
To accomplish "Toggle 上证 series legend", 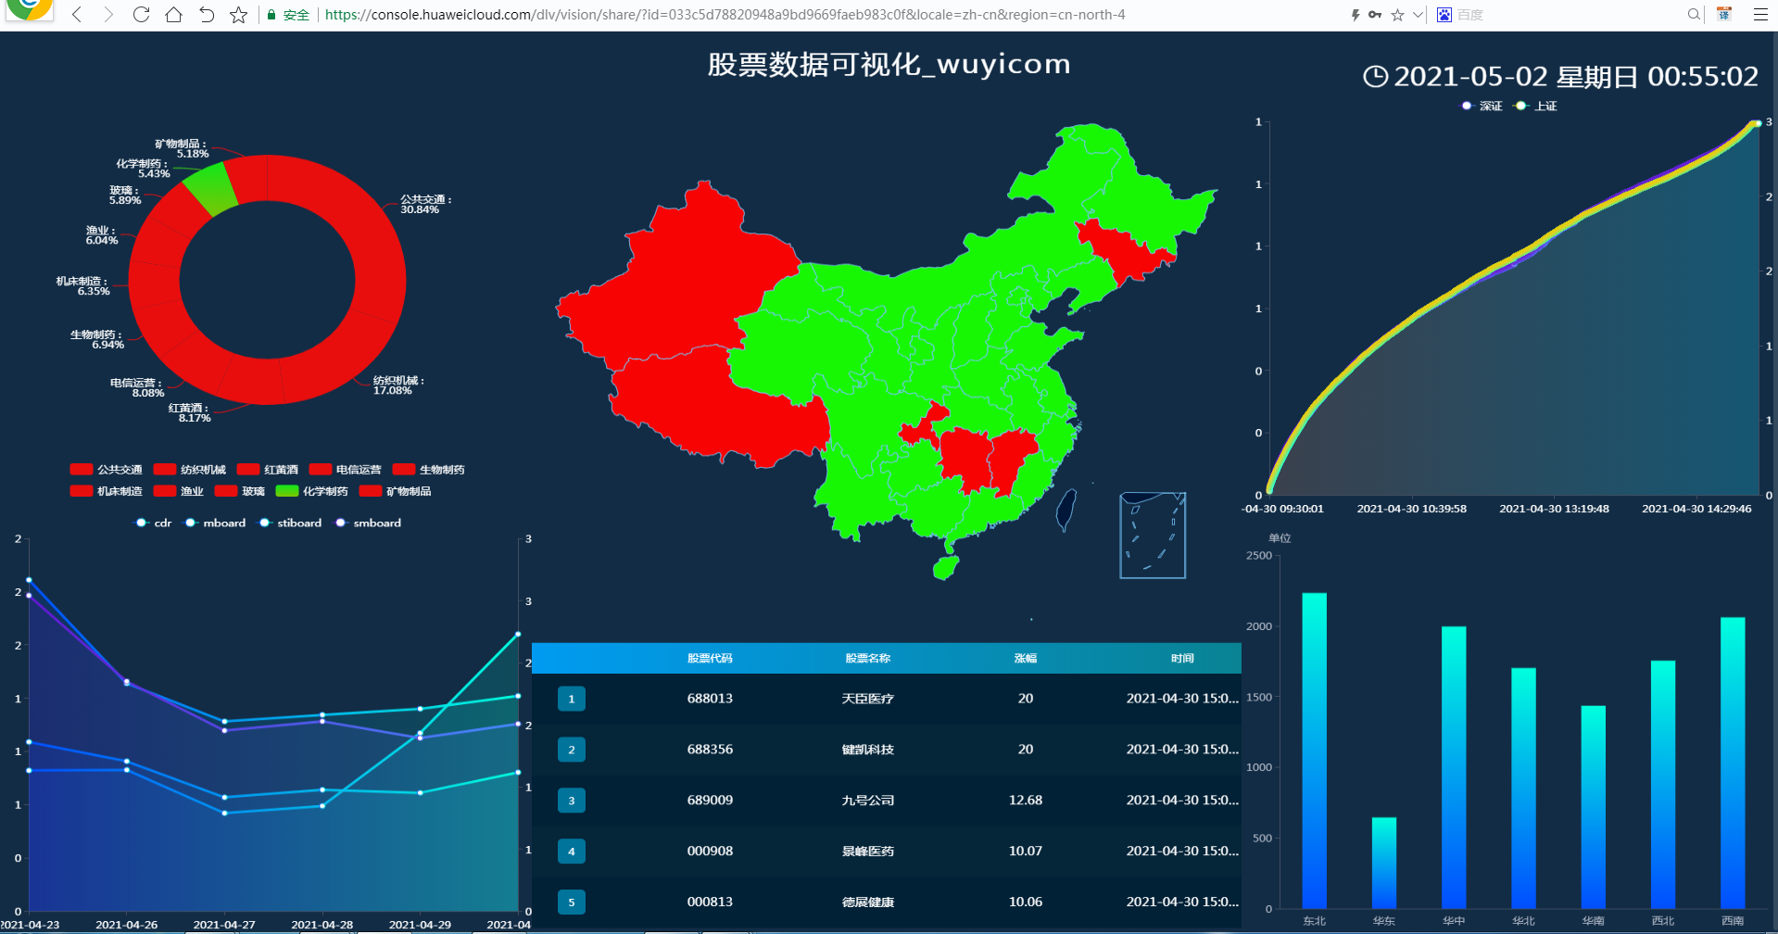I will tap(1536, 106).
